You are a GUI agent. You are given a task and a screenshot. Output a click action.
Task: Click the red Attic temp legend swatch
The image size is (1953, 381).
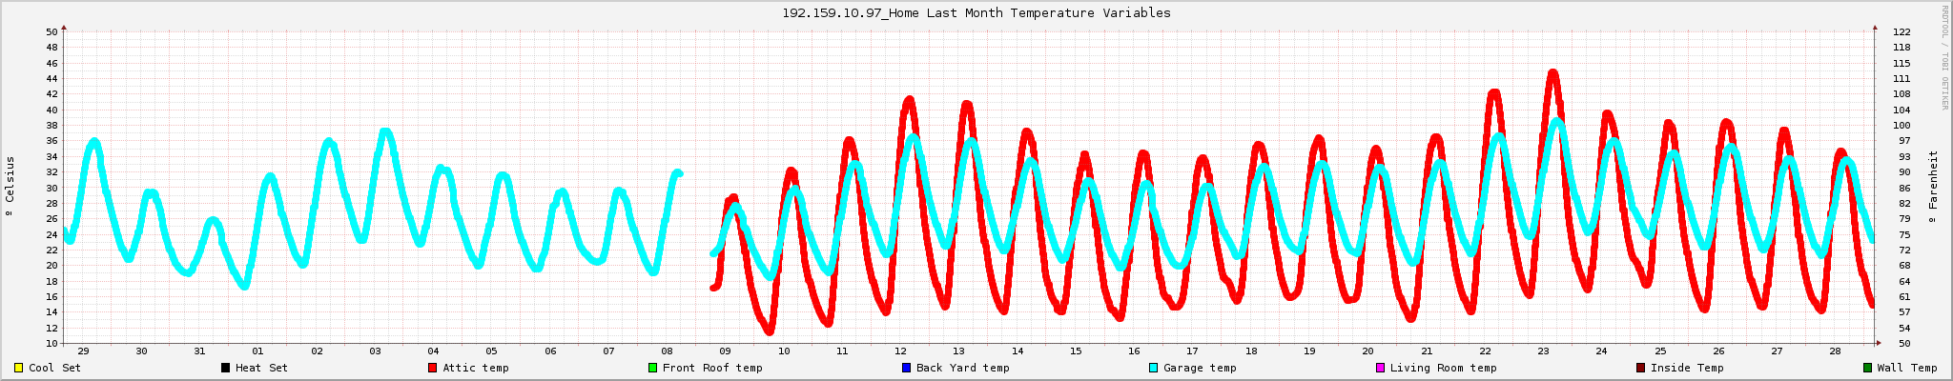pos(432,368)
